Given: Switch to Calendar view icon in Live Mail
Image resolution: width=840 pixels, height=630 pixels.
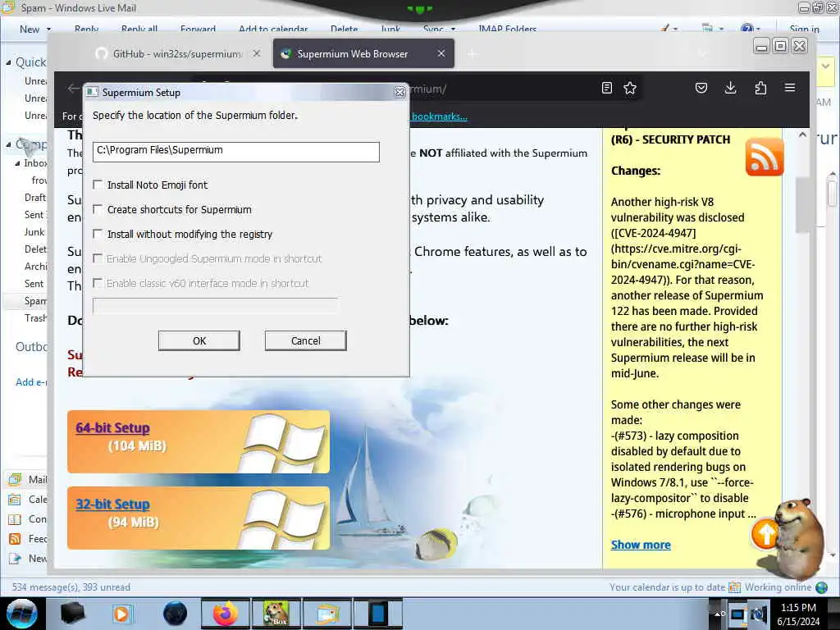Looking at the screenshot, I should [x=15, y=500].
